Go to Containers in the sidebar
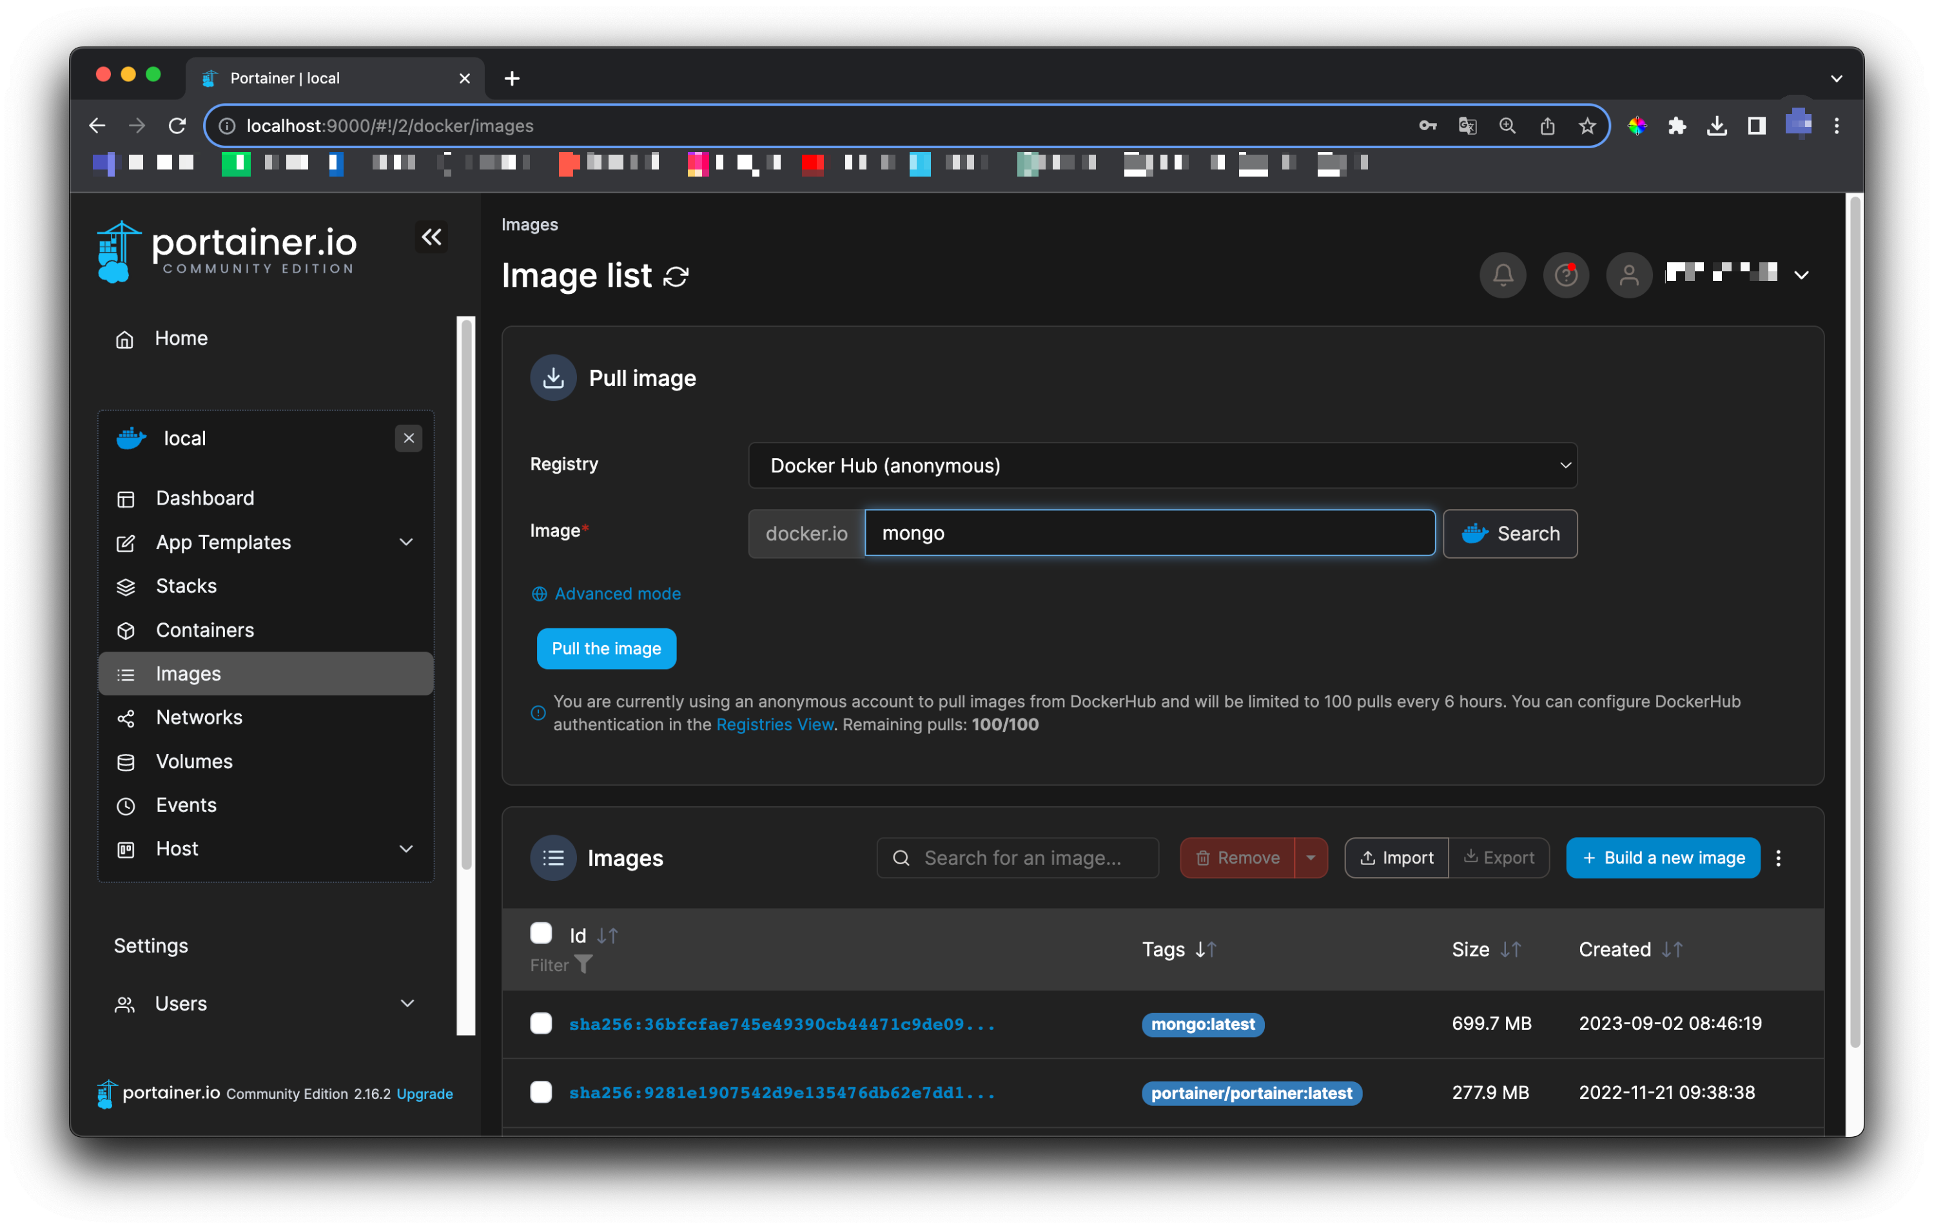The height and width of the screenshot is (1229, 1934). (x=205, y=630)
